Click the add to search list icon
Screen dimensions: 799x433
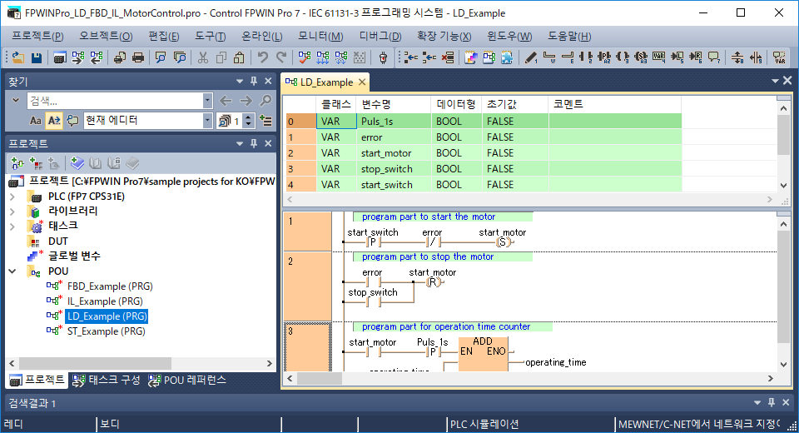pyautogui.click(x=266, y=121)
